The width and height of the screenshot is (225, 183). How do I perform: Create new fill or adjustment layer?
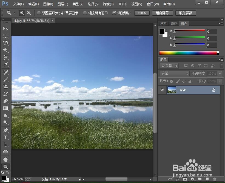[192, 179]
